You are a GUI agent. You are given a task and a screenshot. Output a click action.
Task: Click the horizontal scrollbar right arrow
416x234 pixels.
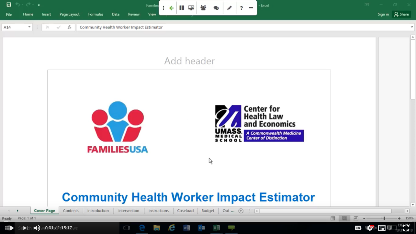407,211
